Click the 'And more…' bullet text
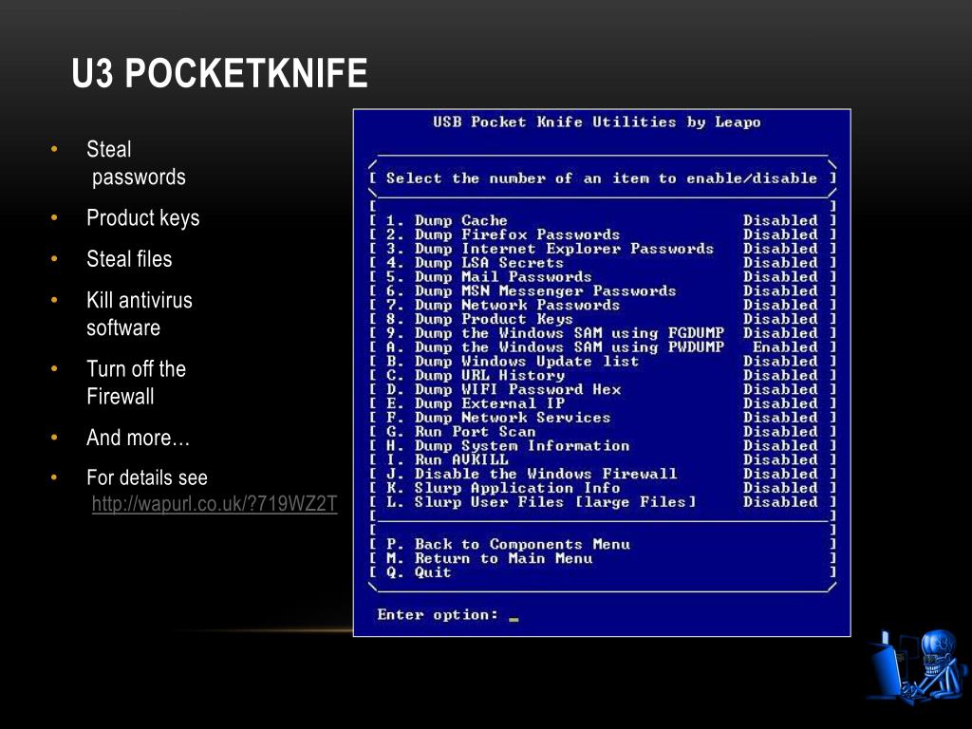Screen dimensions: 972x729 pos(139,438)
